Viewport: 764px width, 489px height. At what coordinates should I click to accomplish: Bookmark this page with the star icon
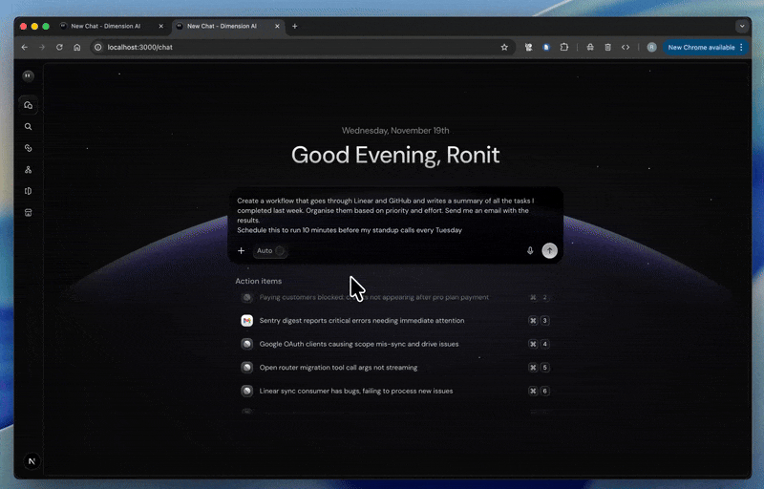coord(504,47)
